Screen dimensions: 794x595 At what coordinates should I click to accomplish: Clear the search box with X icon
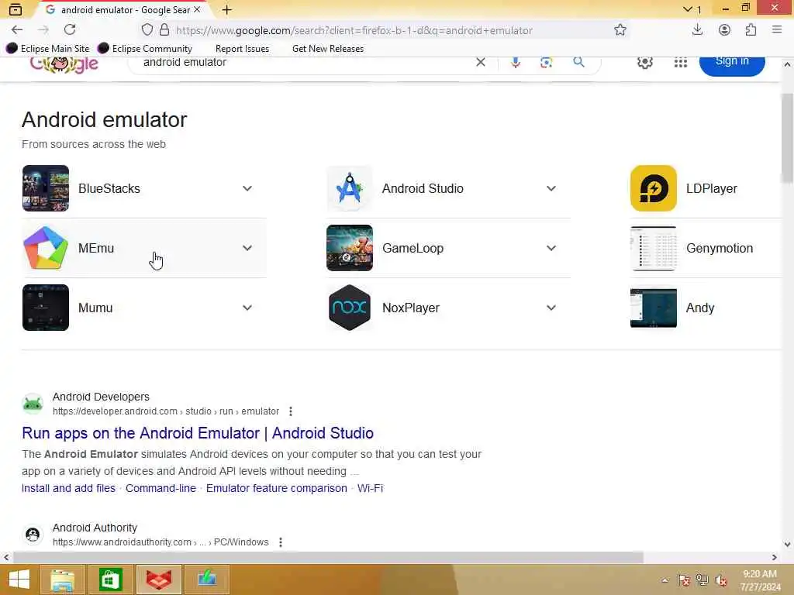click(x=481, y=62)
